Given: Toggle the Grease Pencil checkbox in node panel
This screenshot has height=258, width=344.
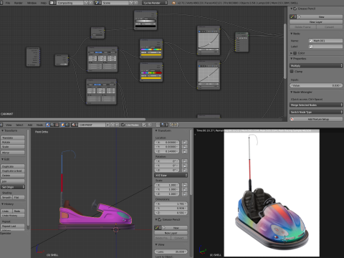Looking at the screenshot, I should coord(295,9).
